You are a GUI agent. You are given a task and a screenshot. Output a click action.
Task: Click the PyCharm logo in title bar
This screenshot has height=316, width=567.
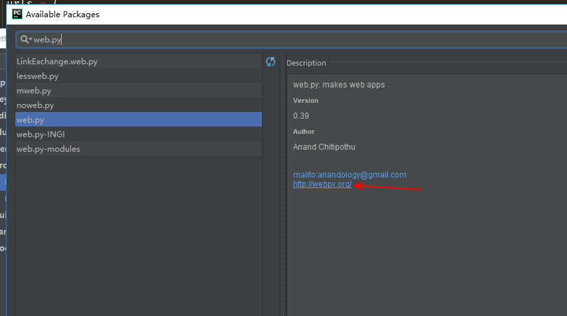pyautogui.click(x=17, y=14)
